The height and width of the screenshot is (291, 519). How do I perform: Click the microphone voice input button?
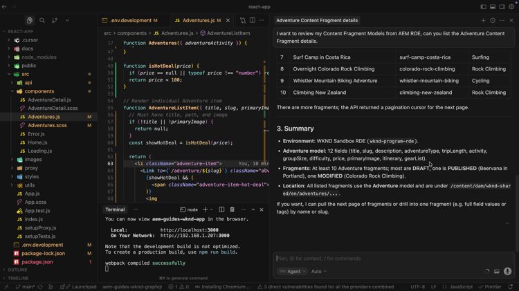(507, 272)
